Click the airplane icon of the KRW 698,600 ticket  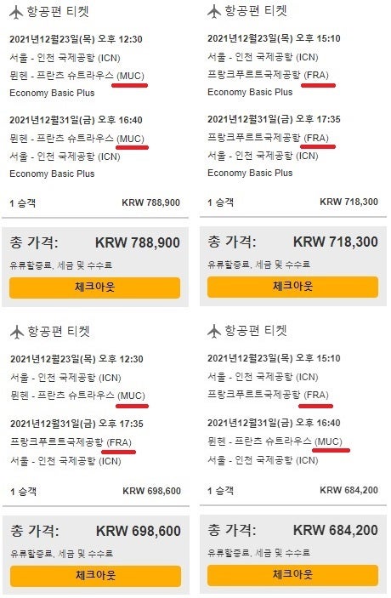pyautogui.click(x=17, y=332)
